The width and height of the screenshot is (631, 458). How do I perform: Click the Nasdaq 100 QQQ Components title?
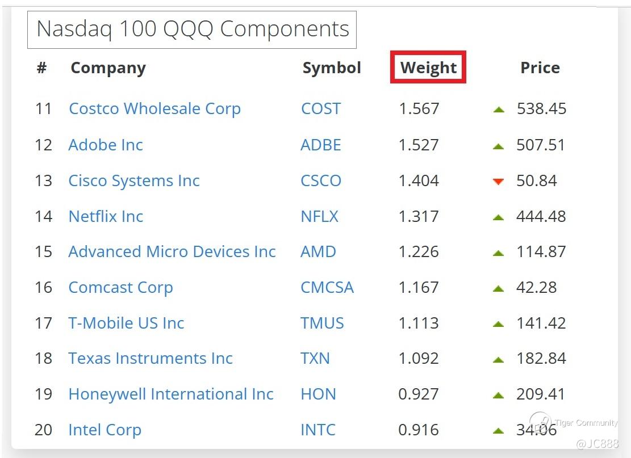click(193, 29)
